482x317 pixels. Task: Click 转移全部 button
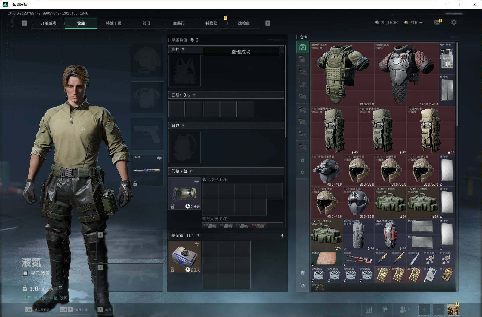[73, 309]
